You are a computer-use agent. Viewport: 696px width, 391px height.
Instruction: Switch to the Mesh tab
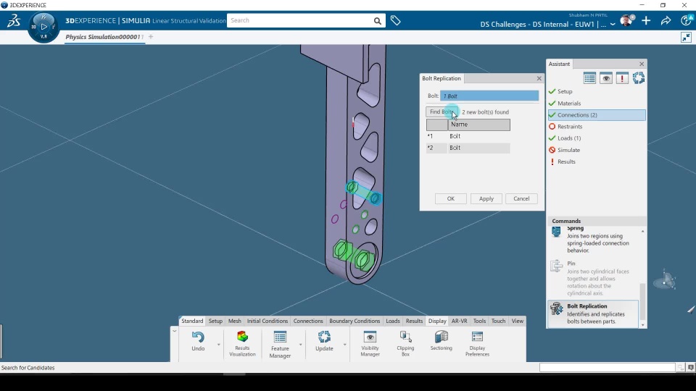[x=235, y=321]
